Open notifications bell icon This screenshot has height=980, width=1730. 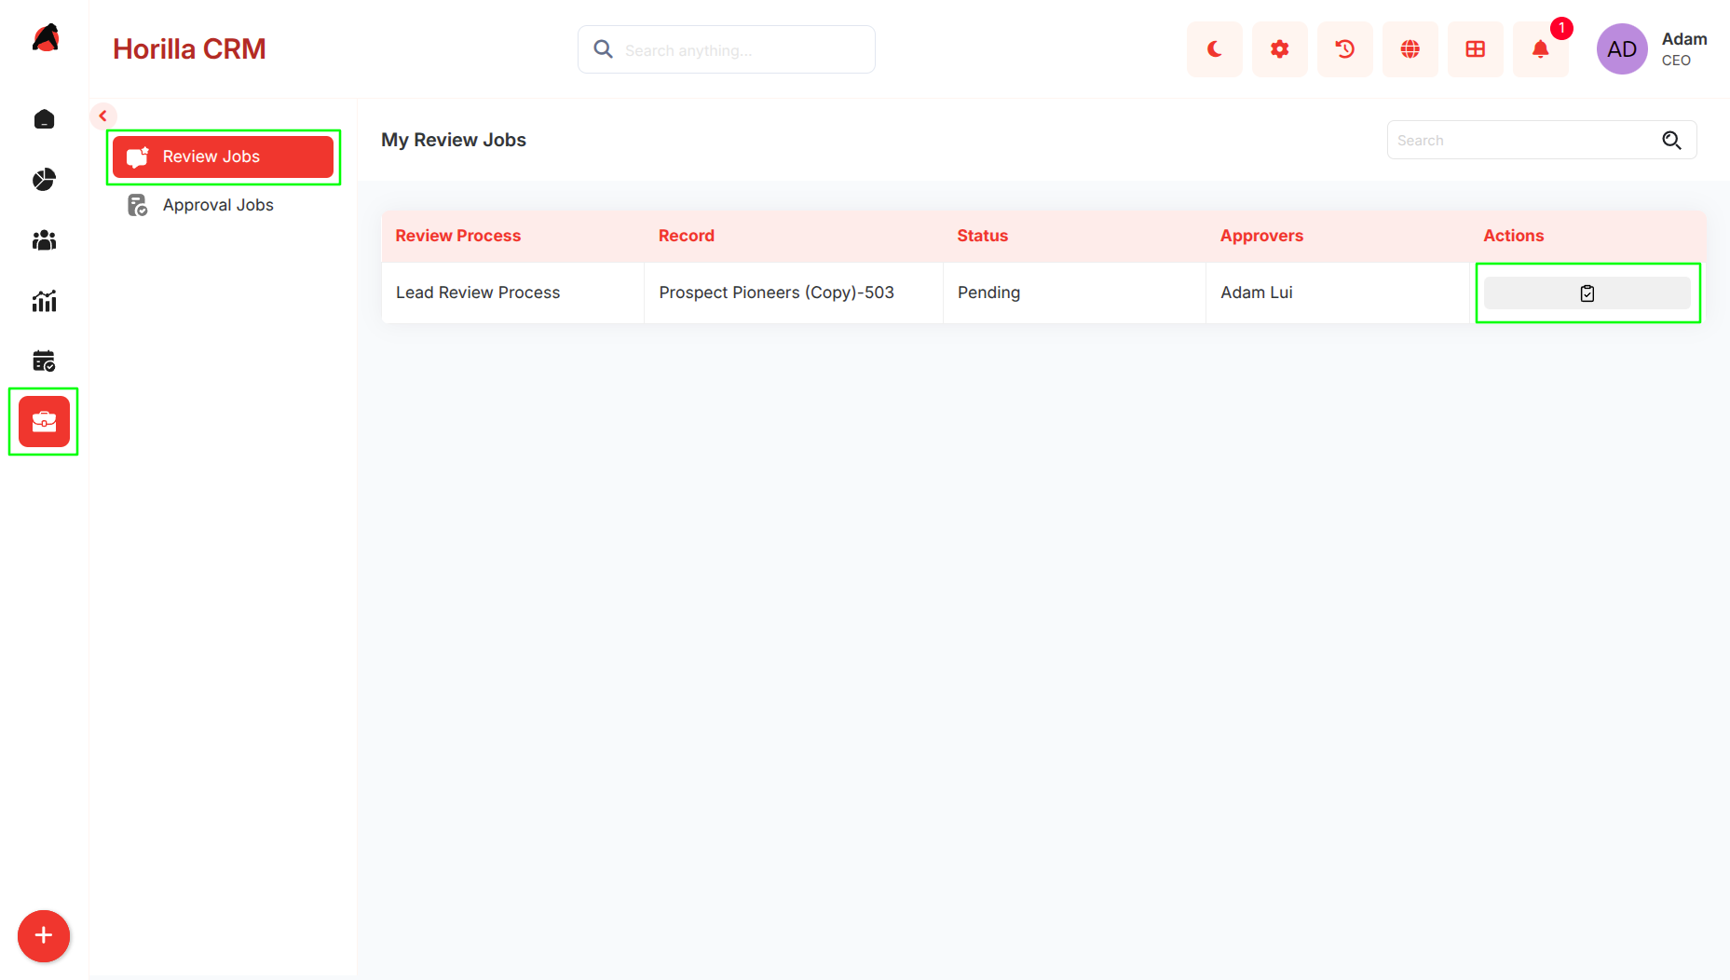[1540, 49]
